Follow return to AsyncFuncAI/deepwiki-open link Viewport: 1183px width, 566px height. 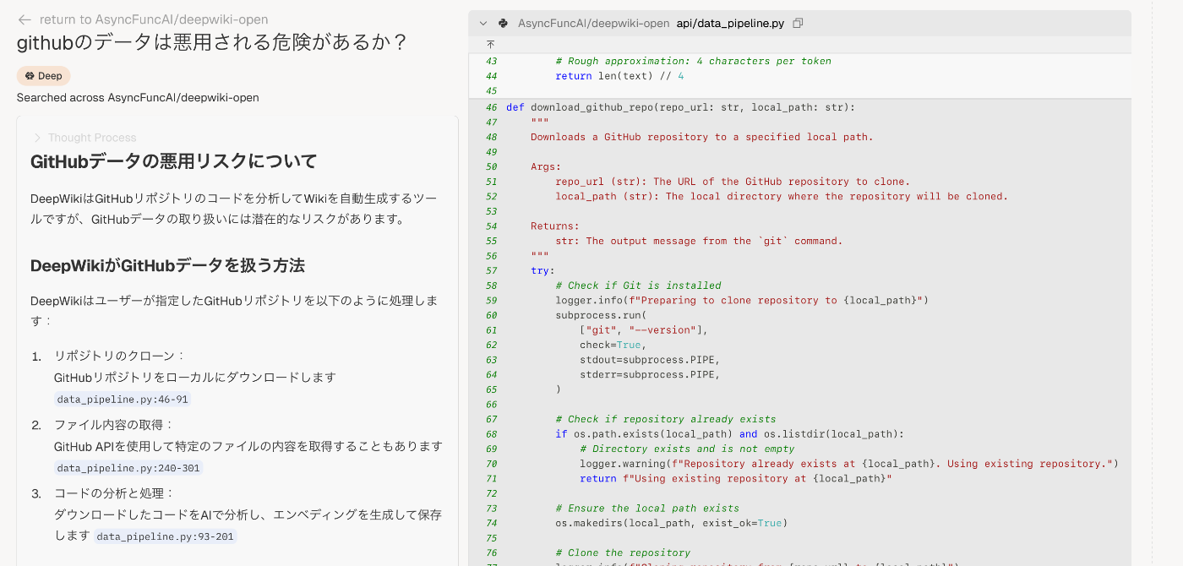click(x=154, y=19)
